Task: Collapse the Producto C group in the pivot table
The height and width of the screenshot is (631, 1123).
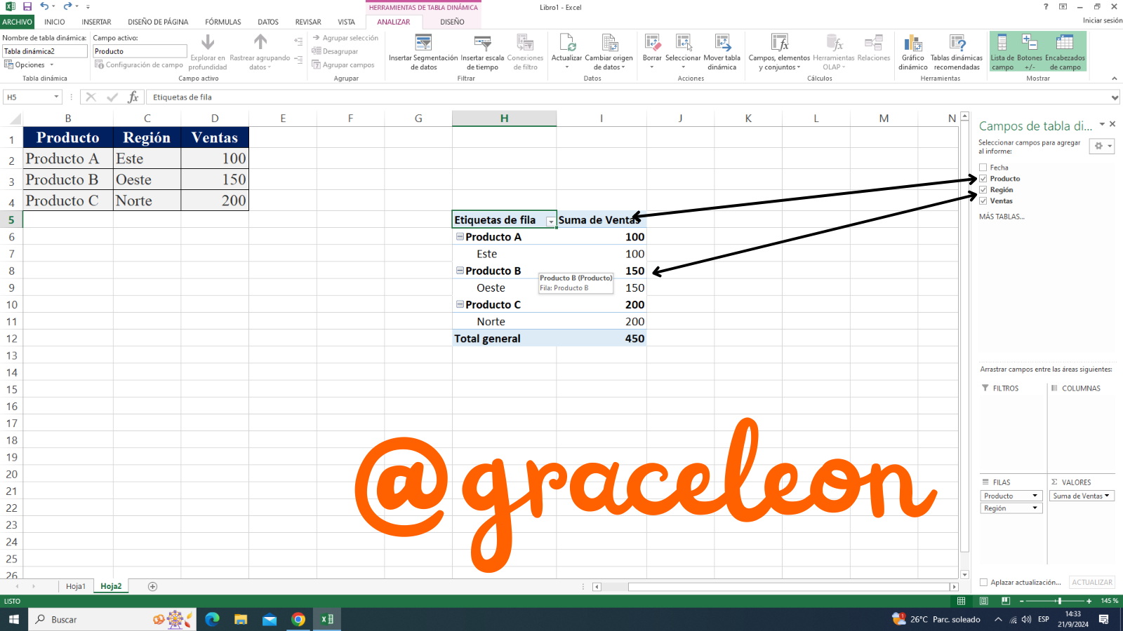Action: point(460,304)
